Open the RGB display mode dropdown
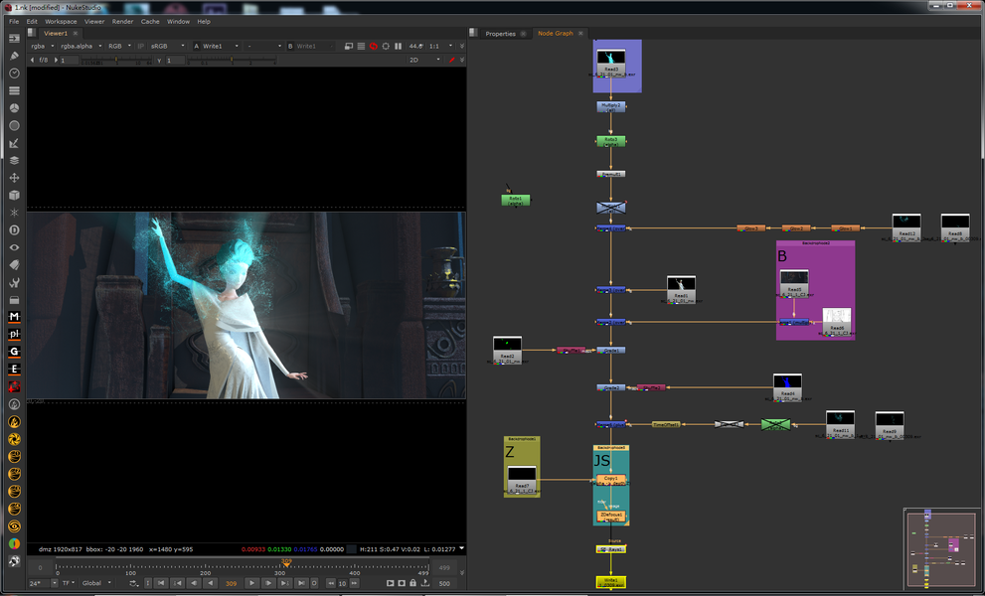This screenshot has width=985, height=596. (x=119, y=46)
